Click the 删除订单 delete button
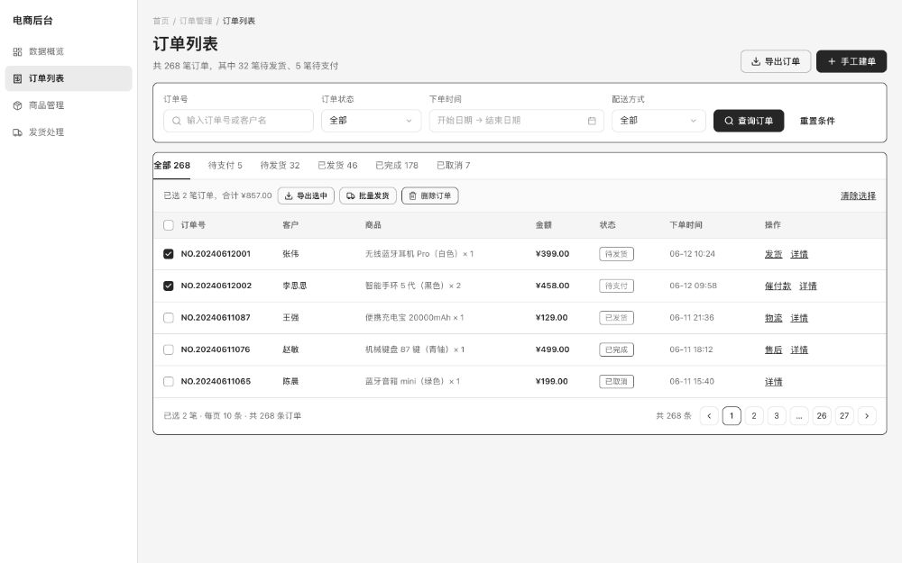Viewport: 902px width, 563px height. (429, 195)
